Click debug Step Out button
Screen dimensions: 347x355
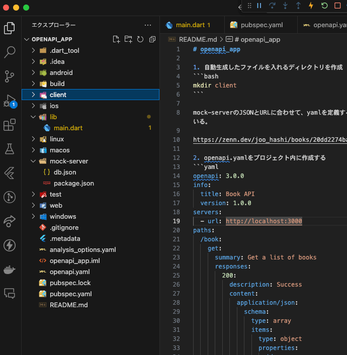(298, 6)
